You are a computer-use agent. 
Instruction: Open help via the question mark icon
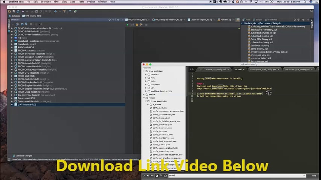(70, 11)
